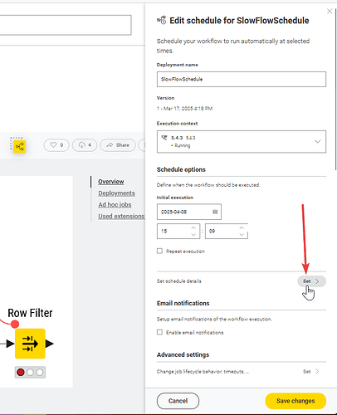Image resolution: width=337 pixels, height=415 pixels.
Task: Click the Row Filter node icon
Action: [30, 344]
